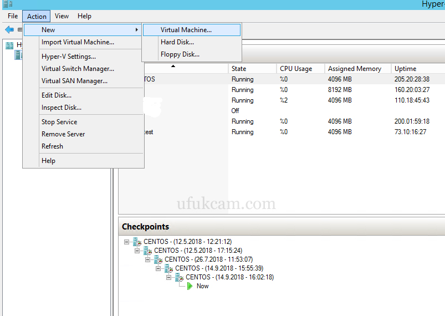The image size is (445, 316).
Task: Click the green Now arrow icon
Action: tap(190, 286)
